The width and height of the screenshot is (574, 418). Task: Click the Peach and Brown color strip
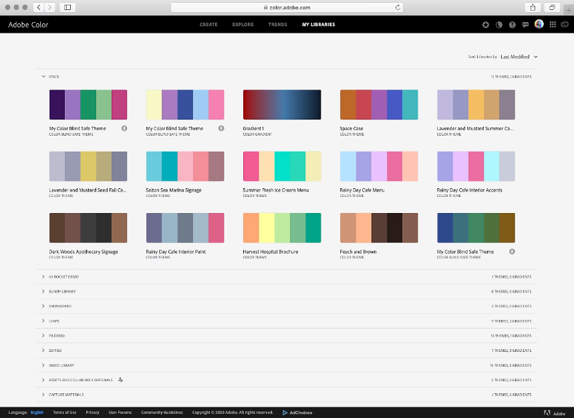[379, 228]
